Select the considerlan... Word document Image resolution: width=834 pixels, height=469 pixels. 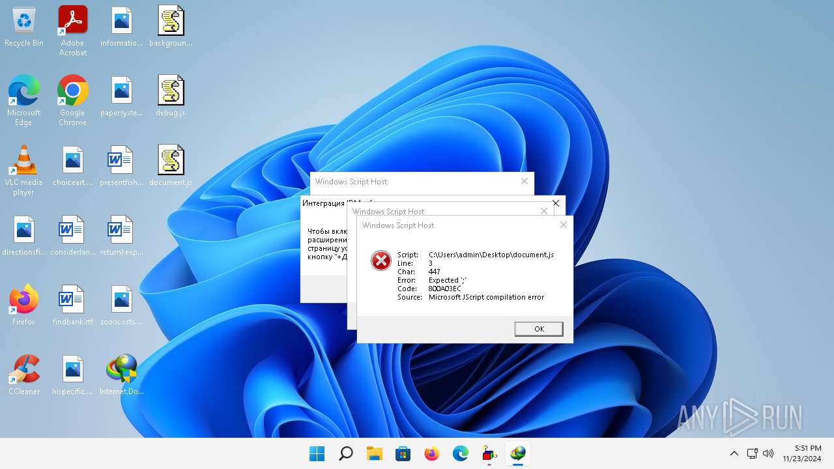72,236
